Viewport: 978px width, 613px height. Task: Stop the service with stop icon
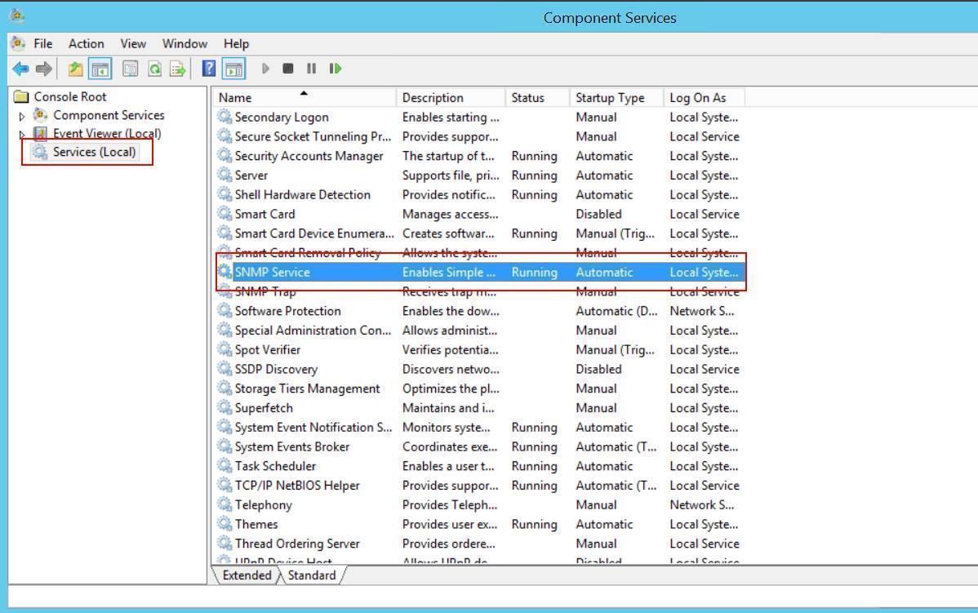pos(287,69)
